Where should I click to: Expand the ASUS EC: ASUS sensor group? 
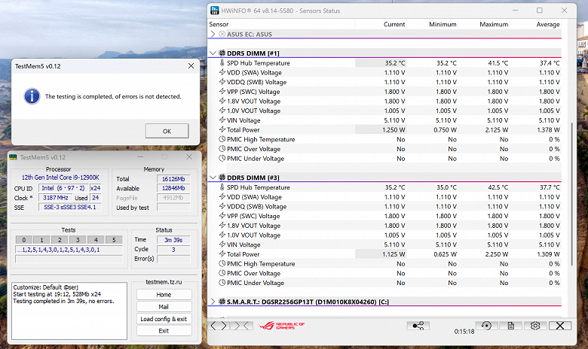tap(212, 35)
